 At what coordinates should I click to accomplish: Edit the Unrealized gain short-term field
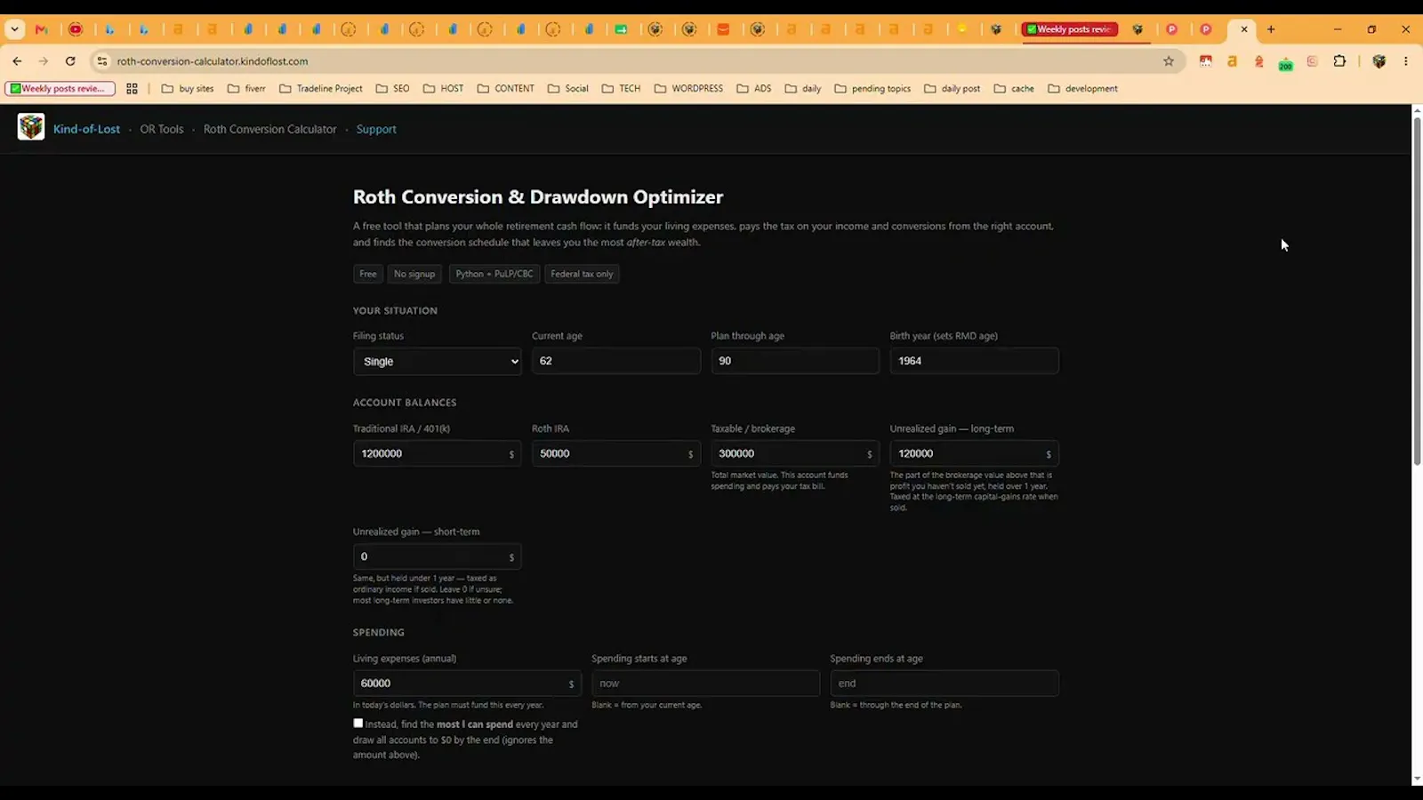pos(437,556)
